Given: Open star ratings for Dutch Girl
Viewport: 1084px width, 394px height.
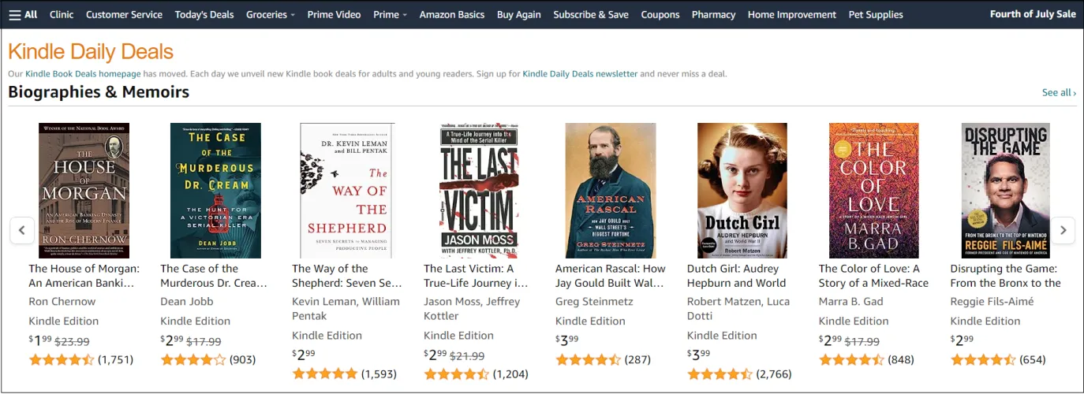Looking at the screenshot, I should tap(720, 374).
